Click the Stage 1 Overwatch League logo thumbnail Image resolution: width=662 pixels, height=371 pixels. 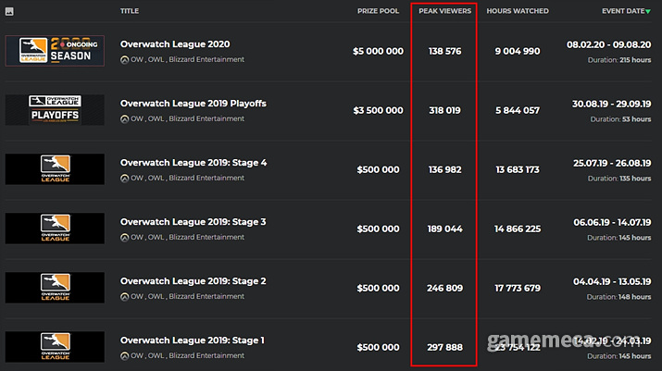[55, 347]
